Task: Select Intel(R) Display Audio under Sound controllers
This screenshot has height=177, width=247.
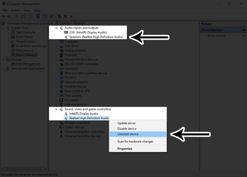Action: (84, 114)
